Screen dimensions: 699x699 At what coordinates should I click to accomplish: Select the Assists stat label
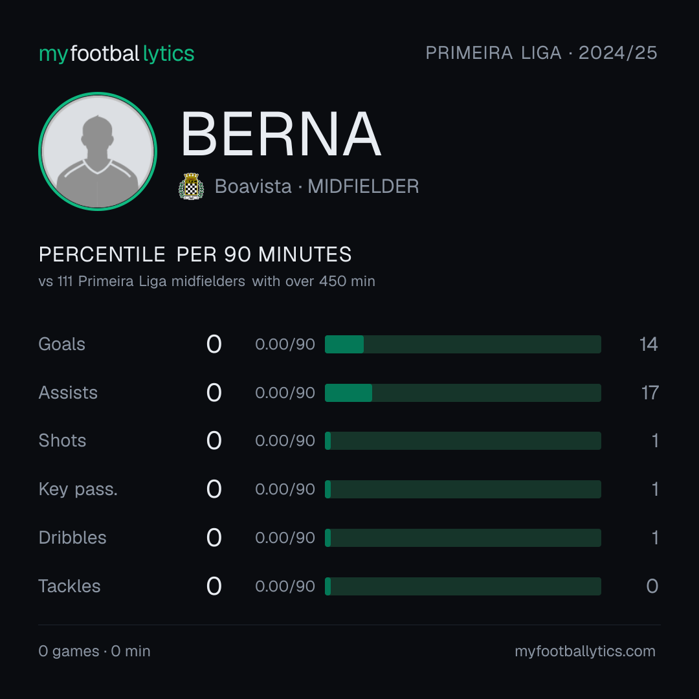coord(68,393)
